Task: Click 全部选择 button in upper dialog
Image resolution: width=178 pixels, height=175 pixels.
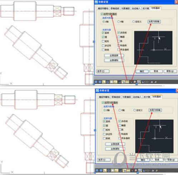Action: tap(114, 55)
